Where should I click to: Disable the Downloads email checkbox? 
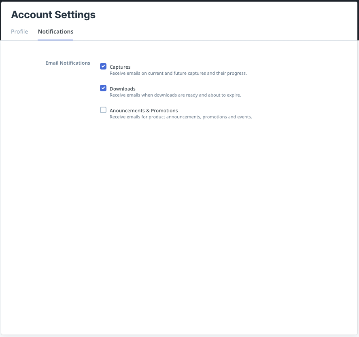point(103,88)
